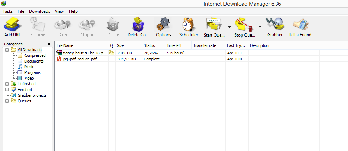The height and width of the screenshot is (151, 348).
Task: Select the jpg2pdf_reduce.pdf download
Action: [x=80, y=59]
